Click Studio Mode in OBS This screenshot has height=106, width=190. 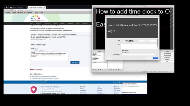tap(167, 58)
